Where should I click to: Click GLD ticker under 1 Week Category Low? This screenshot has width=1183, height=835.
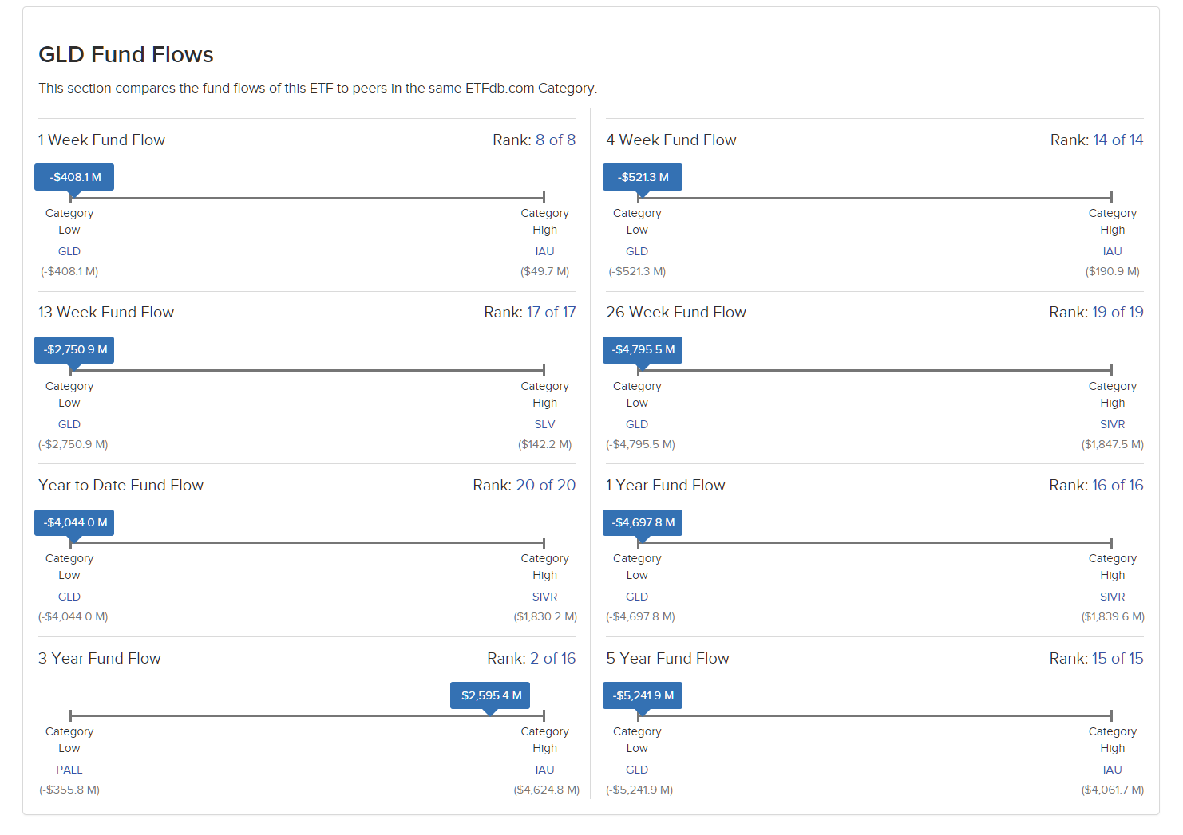(69, 251)
